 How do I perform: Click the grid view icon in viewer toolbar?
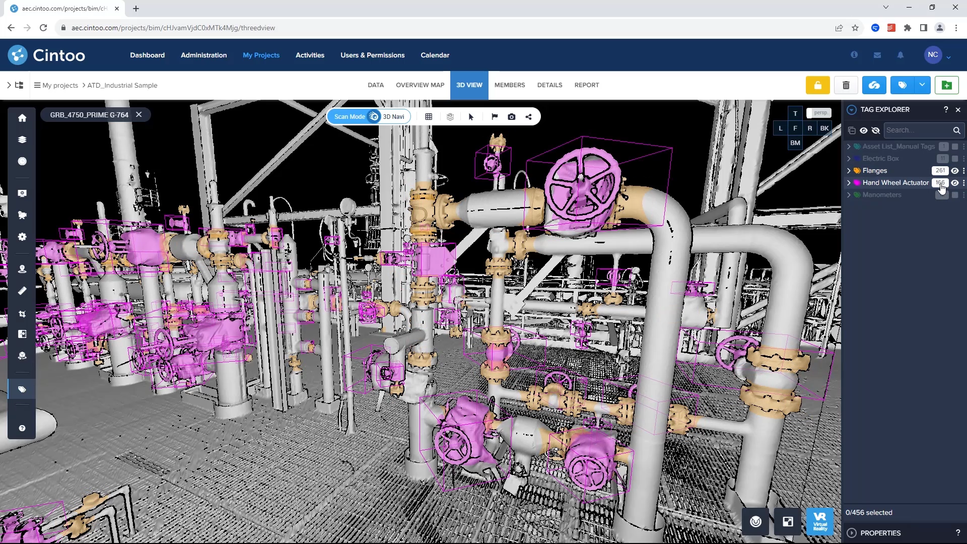pyautogui.click(x=429, y=117)
